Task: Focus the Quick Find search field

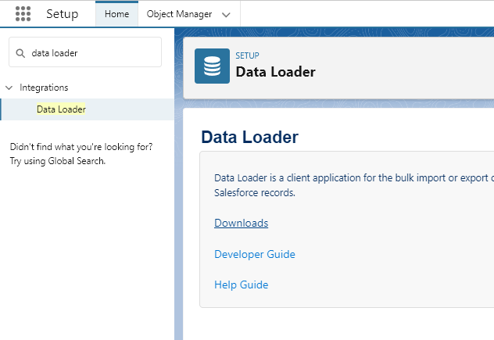Action: tap(85, 52)
